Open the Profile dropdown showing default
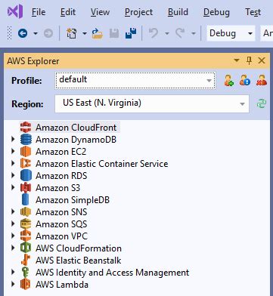273x296 pixels. (135, 81)
